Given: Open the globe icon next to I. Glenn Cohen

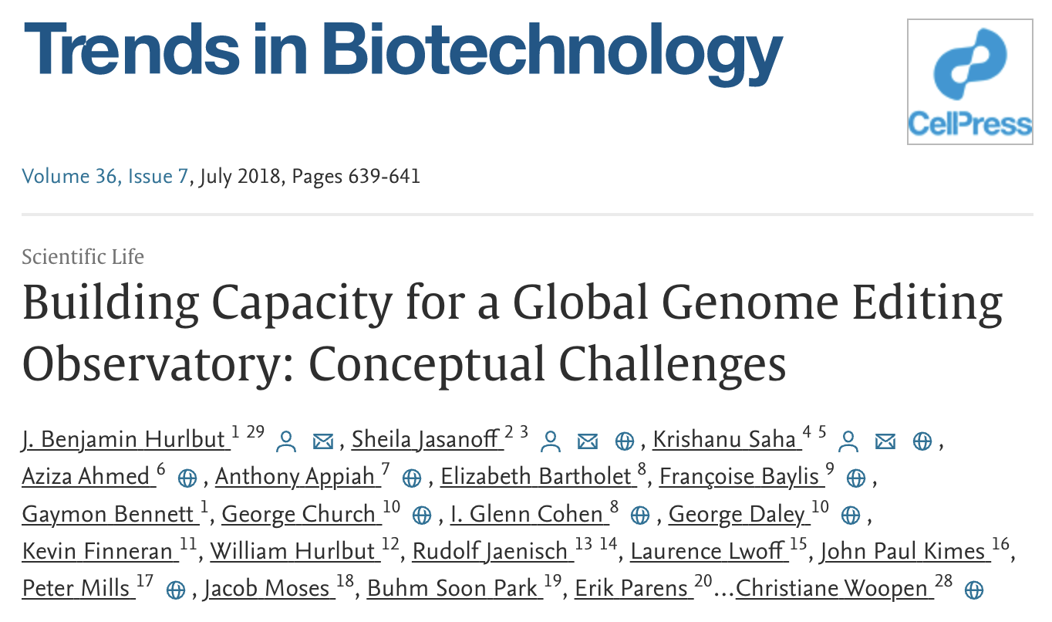Looking at the screenshot, I should (639, 516).
